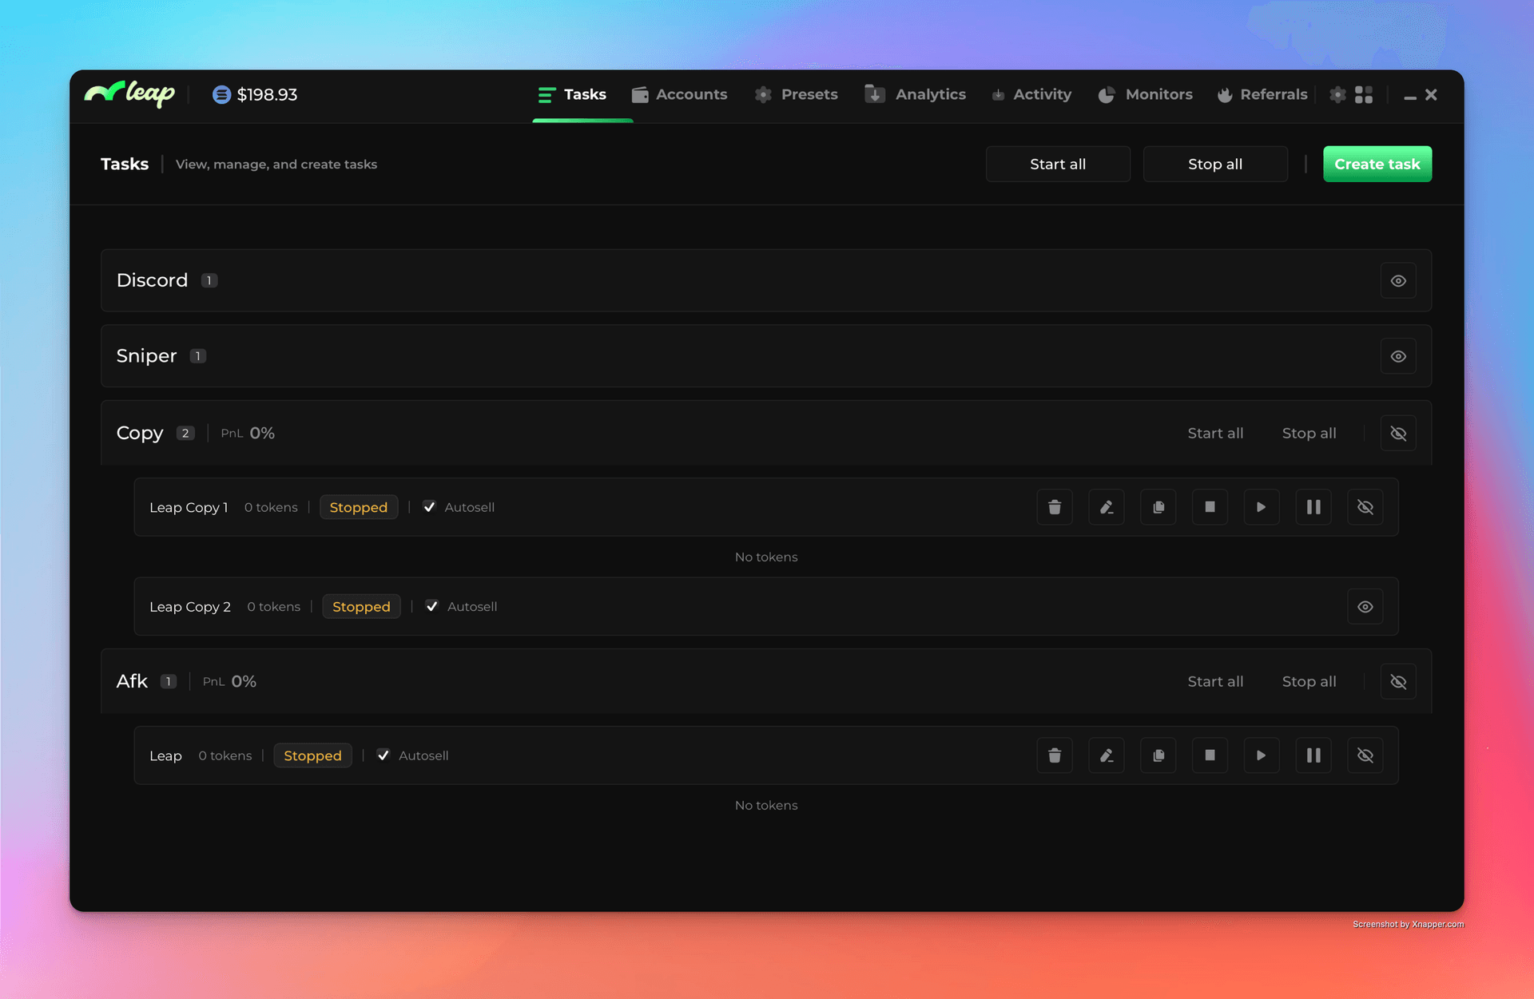
Task: Open settings gear in top bar
Action: tap(1337, 94)
